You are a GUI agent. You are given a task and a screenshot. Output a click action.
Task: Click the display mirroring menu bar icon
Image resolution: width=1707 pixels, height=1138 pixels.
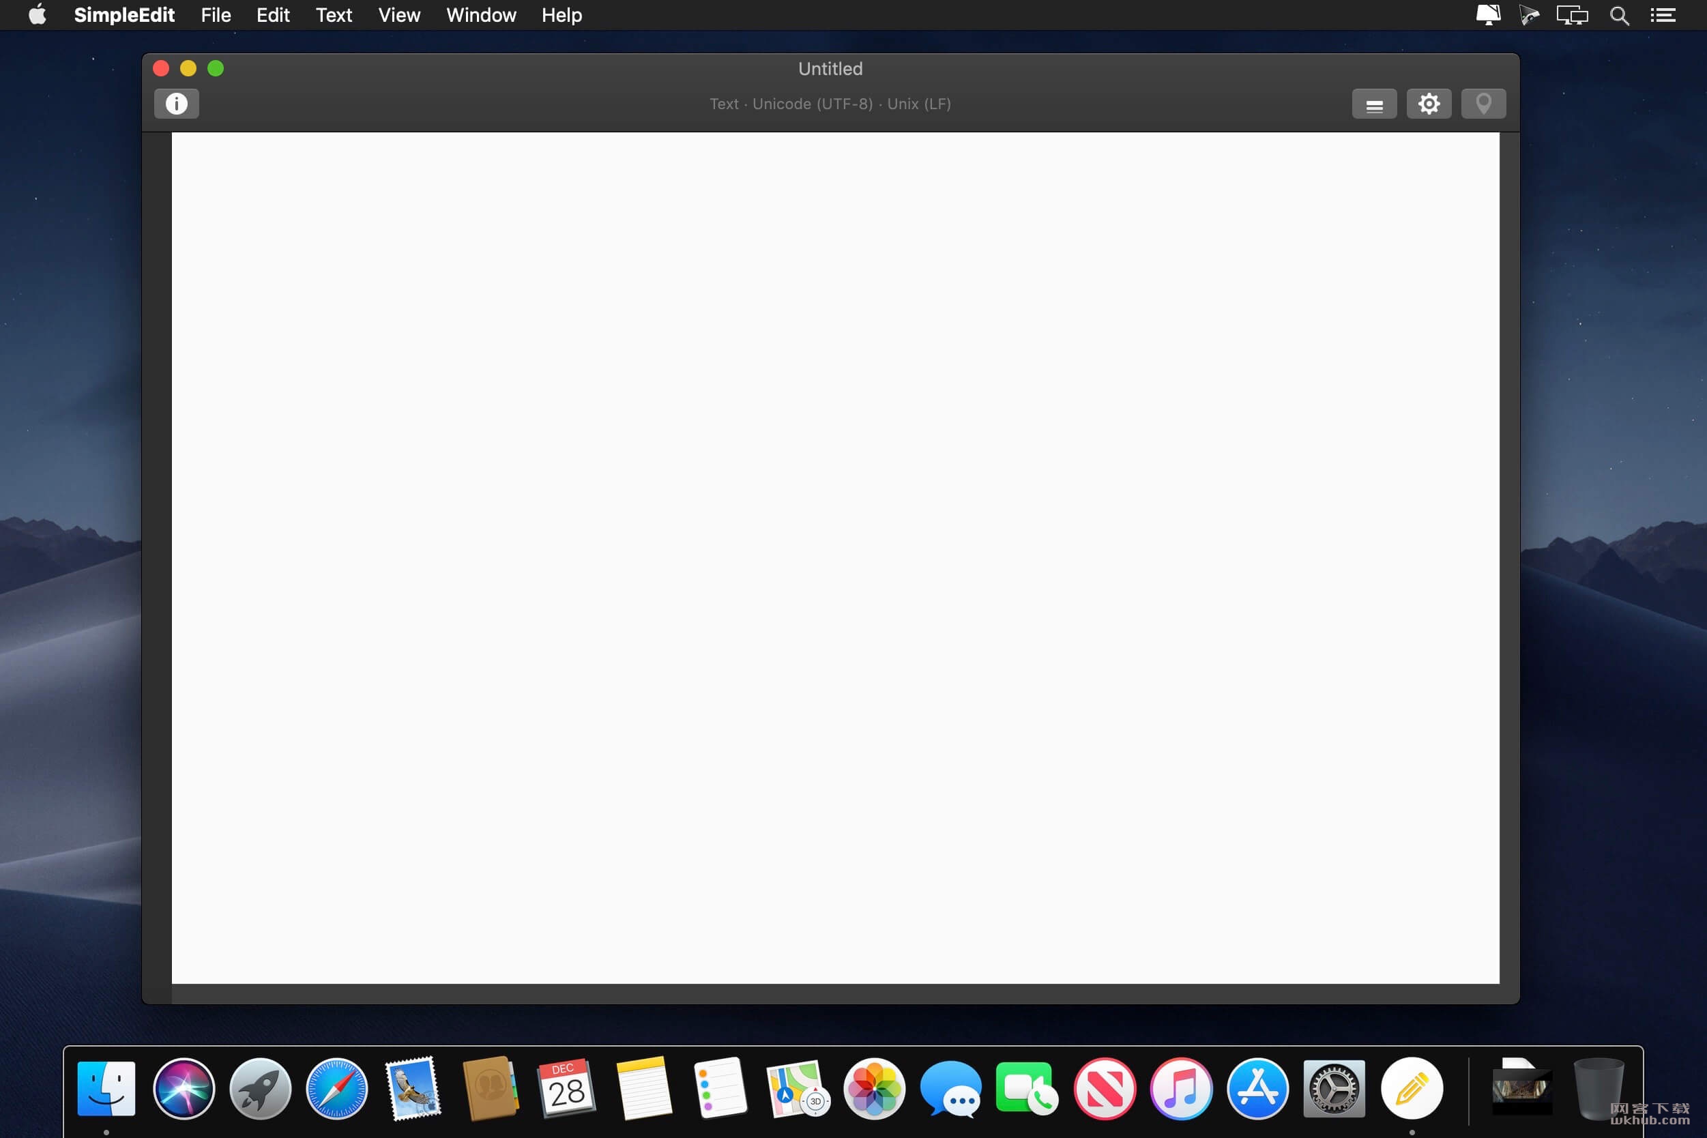1572,15
